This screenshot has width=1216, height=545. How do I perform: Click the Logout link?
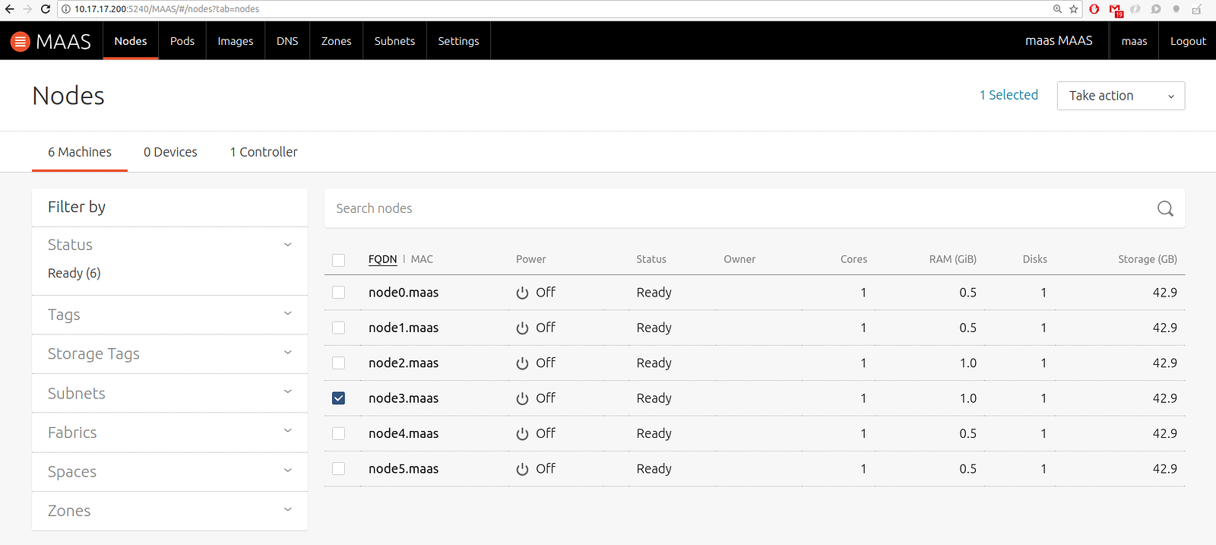(x=1188, y=41)
